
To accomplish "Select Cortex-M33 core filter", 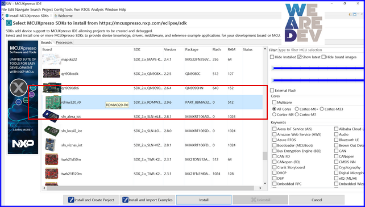I will (322, 109).
